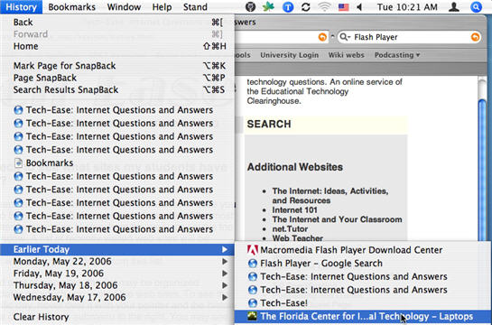Screen dimensions: 492x325
Task: Open Flash Player - Google Search entry
Action: [x=363, y=264]
